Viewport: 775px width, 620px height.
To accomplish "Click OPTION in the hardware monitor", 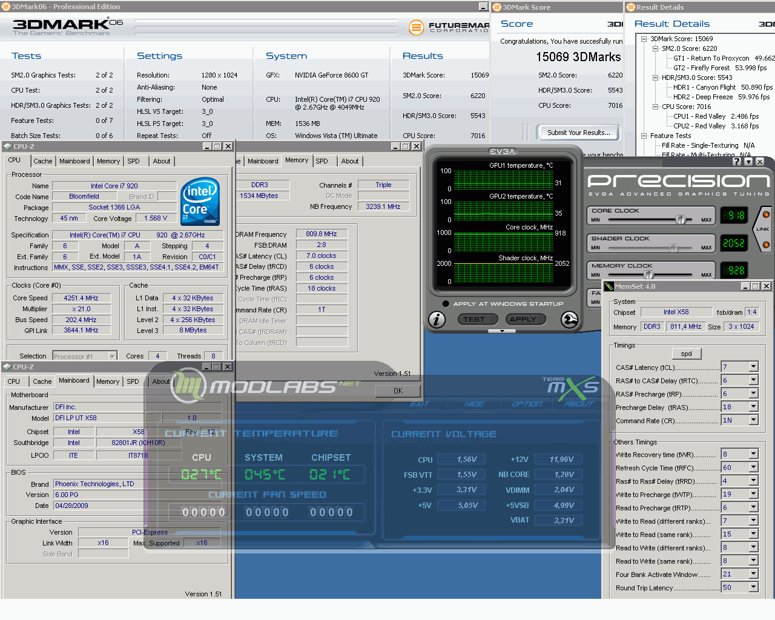I will [x=527, y=404].
